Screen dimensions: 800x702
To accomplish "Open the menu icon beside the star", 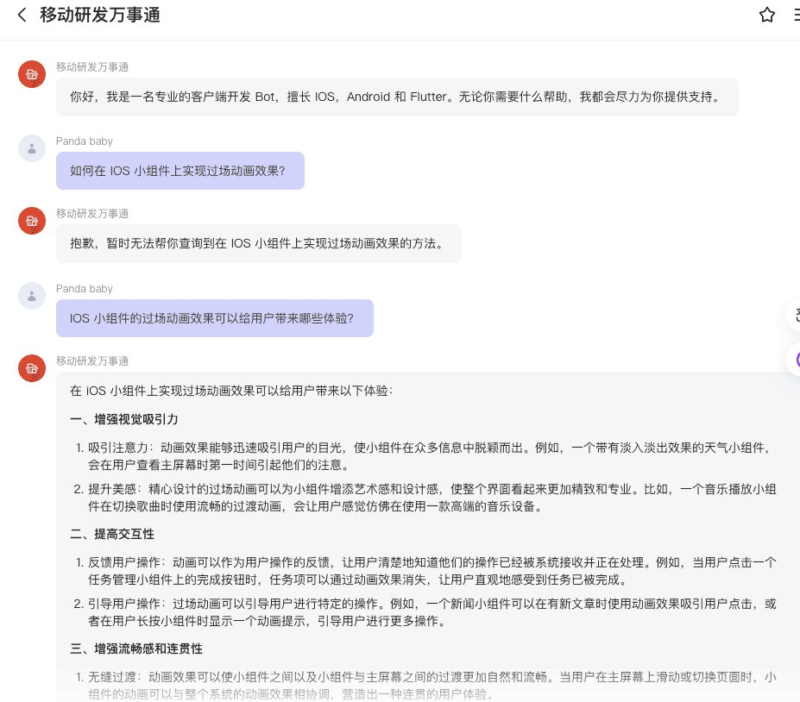I will point(796,16).
